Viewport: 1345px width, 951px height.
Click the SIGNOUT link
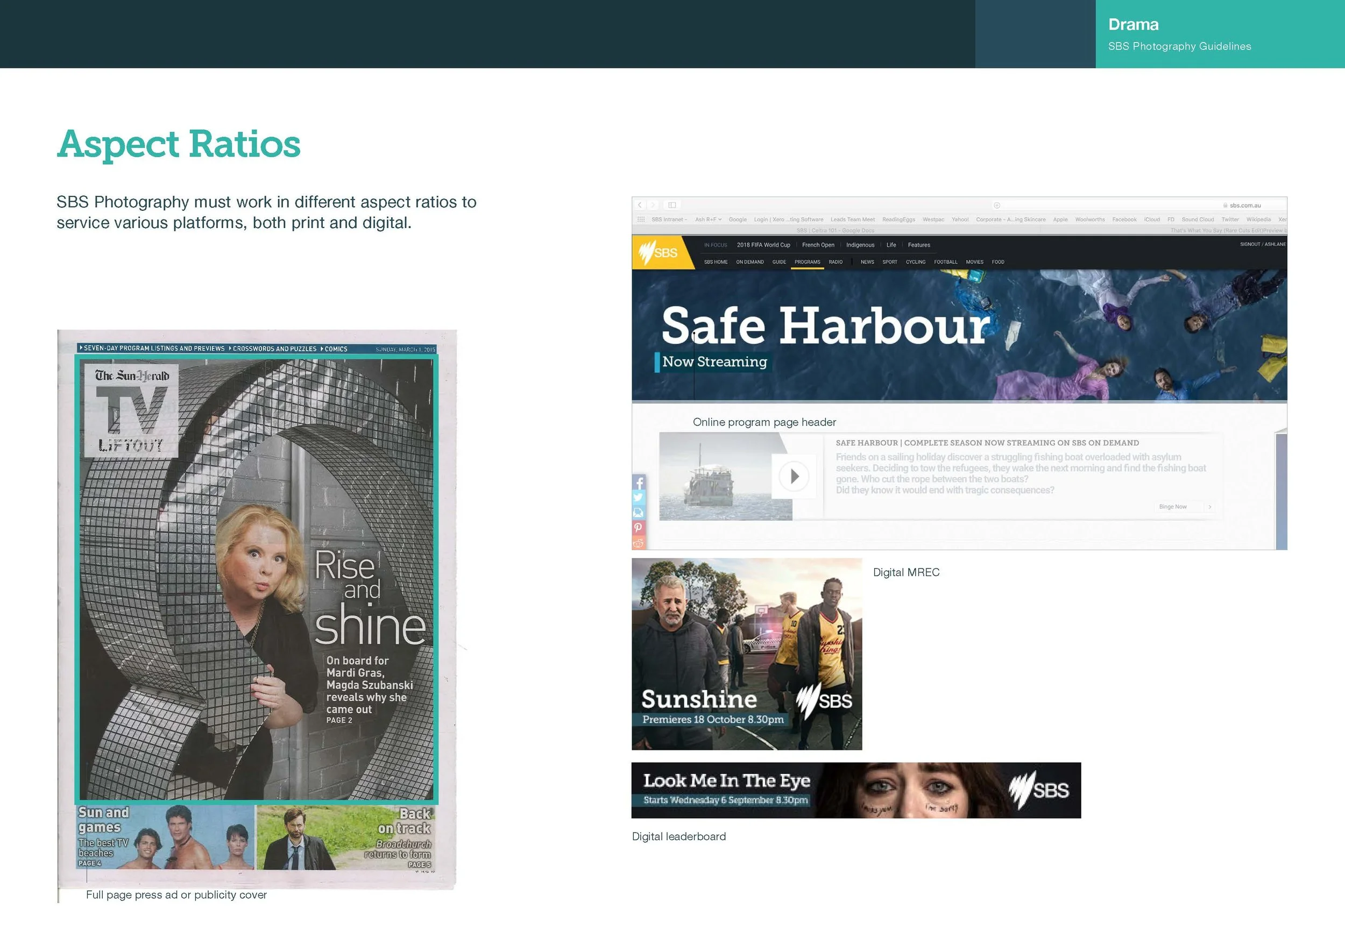1250,244
